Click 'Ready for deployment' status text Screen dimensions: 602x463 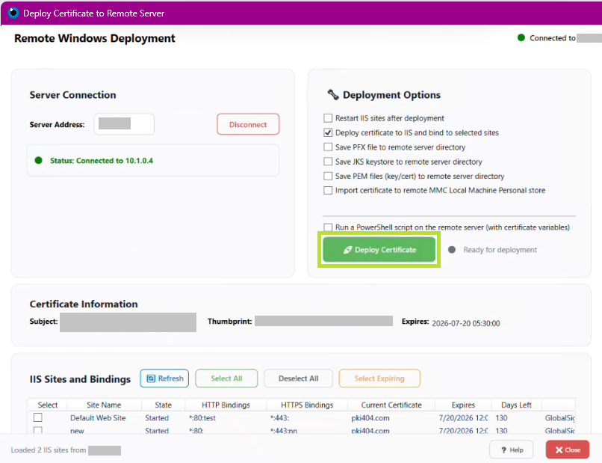coord(500,250)
